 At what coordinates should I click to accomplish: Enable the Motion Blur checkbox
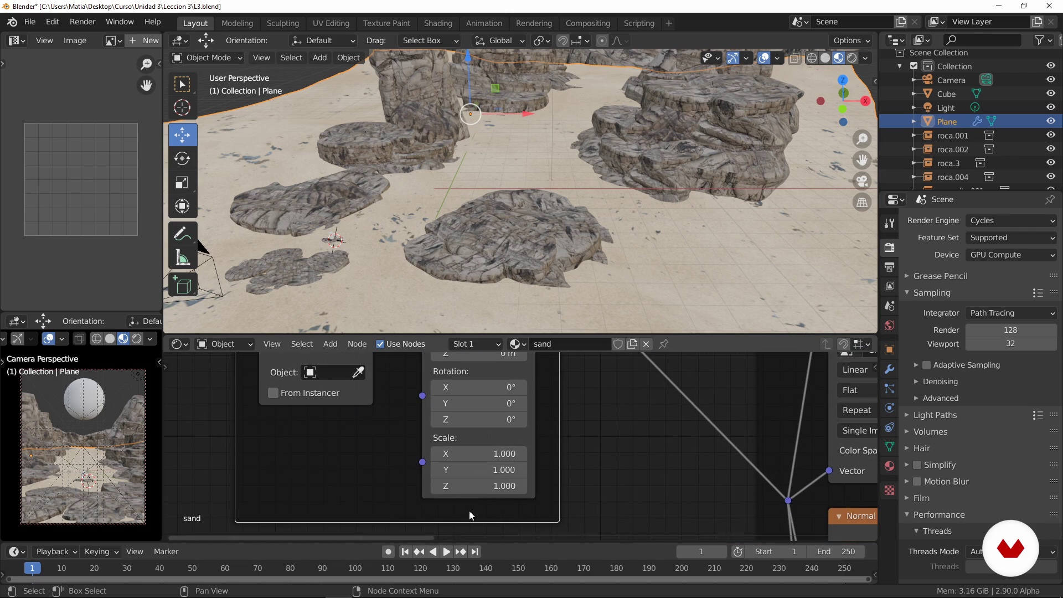917,482
